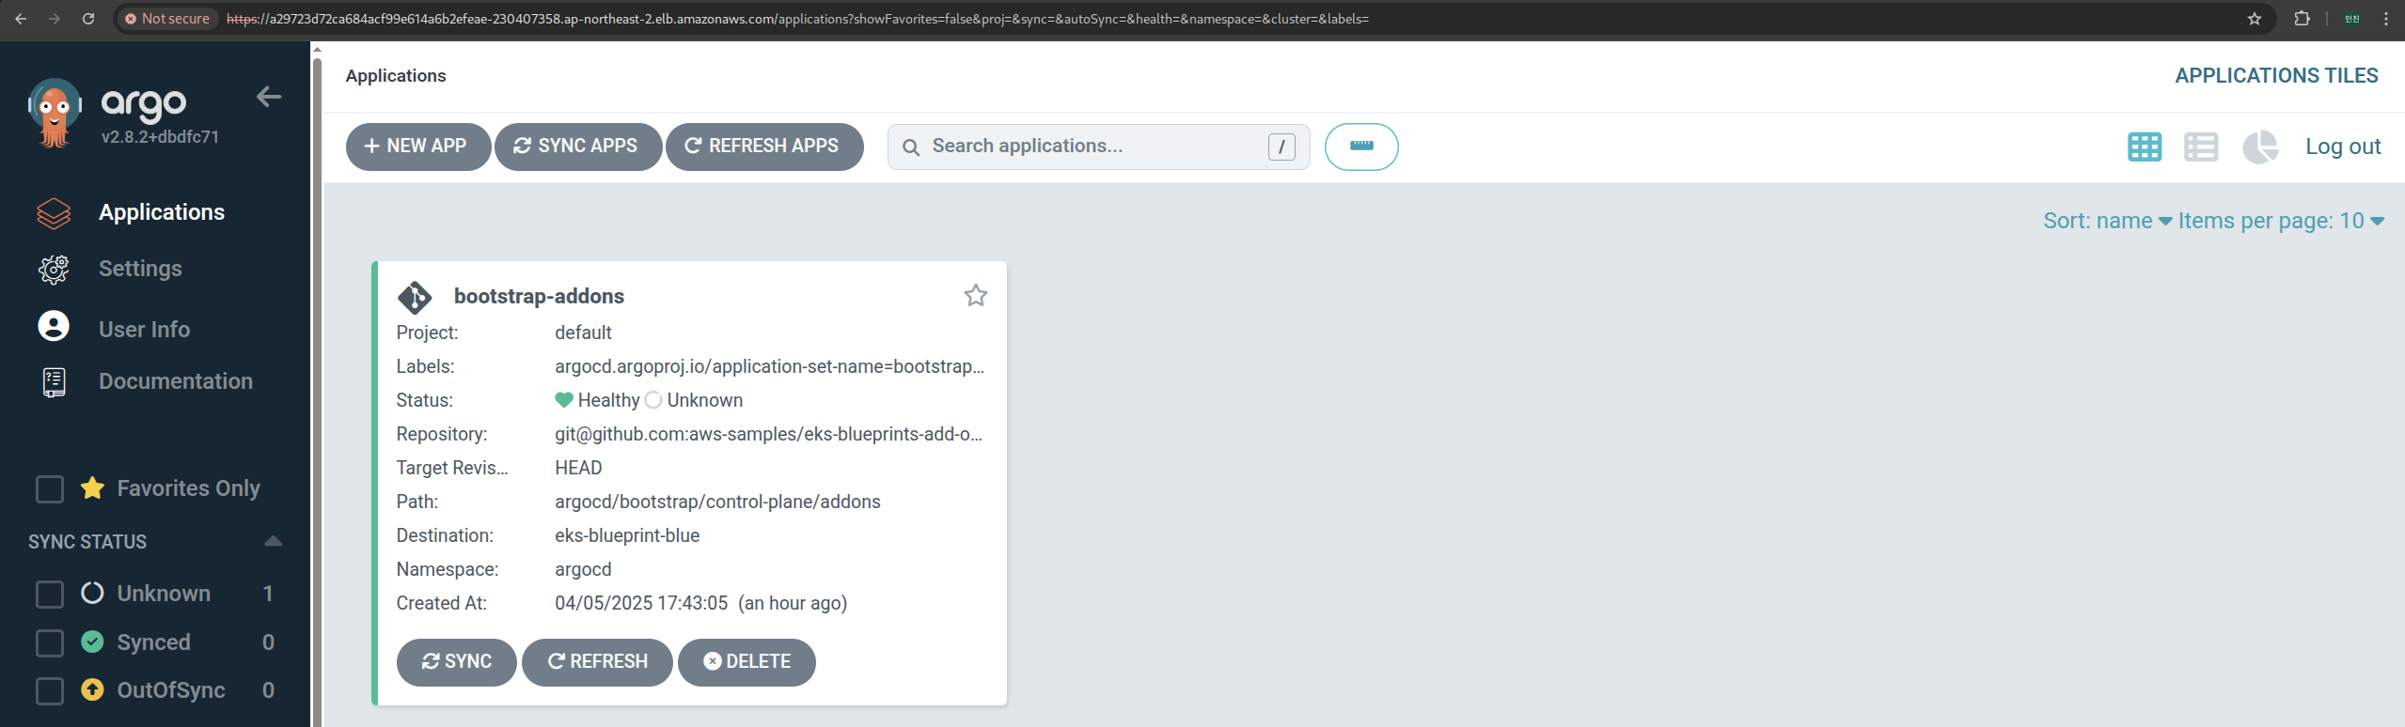This screenshot has height=727, width=2405.
Task: Click the argocd/bootstrap/control-plane/addons path value
Action: click(717, 502)
